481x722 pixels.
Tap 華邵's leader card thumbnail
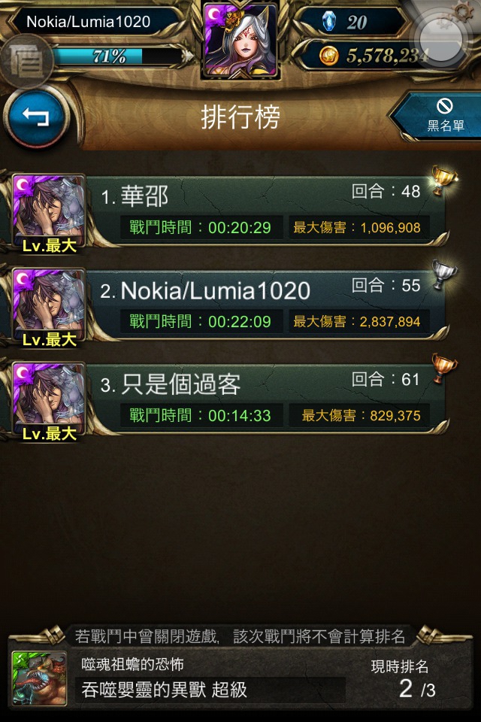tap(49, 213)
